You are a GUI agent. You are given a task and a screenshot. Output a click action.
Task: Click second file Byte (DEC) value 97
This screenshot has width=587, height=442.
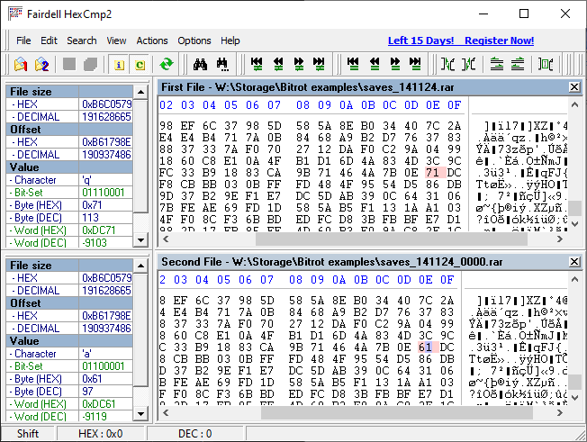pos(106,392)
